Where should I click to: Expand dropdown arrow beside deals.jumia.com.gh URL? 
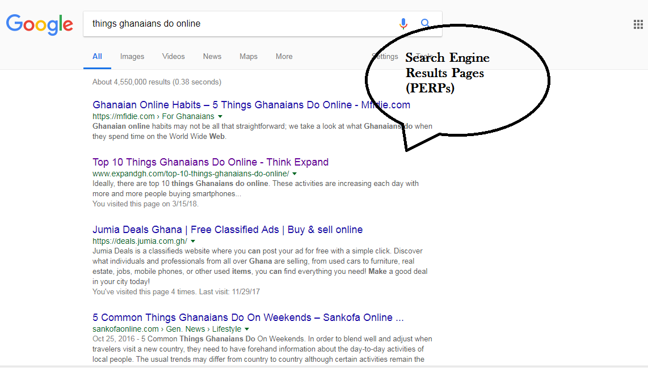click(193, 241)
